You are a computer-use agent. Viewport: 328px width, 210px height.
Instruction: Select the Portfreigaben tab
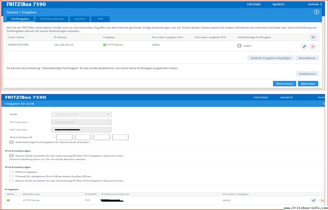click(x=20, y=19)
